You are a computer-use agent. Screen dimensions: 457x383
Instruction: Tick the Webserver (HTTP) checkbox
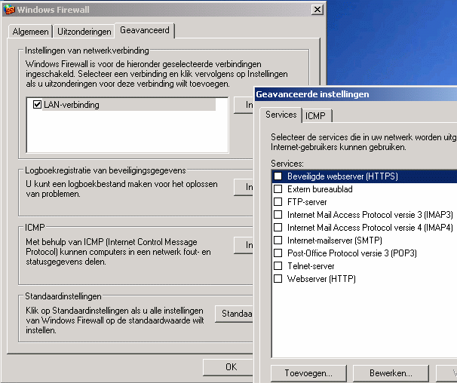click(278, 279)
